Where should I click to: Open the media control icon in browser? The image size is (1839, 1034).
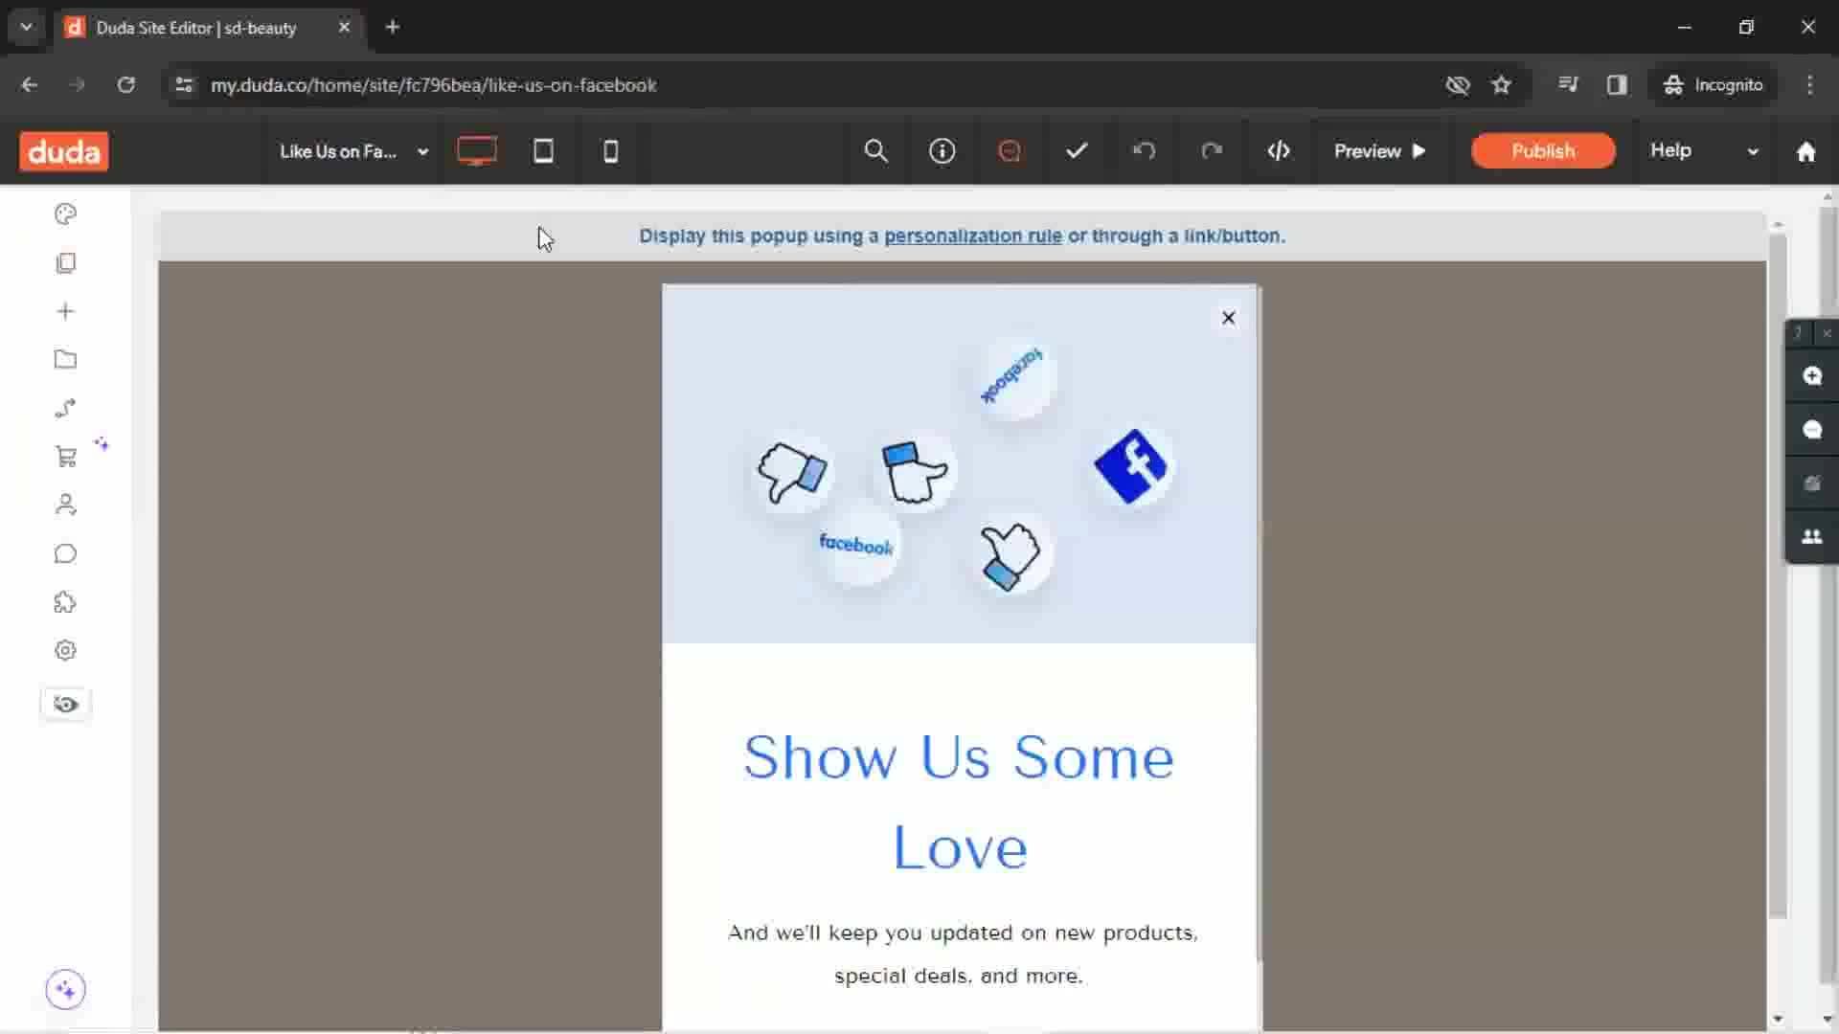[1568, 85]
